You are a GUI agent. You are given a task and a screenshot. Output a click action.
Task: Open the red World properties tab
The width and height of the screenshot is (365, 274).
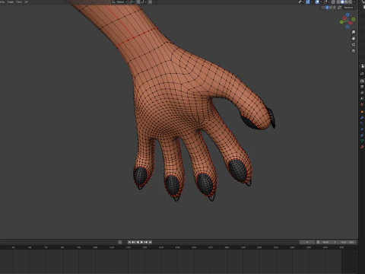[362, 104]
